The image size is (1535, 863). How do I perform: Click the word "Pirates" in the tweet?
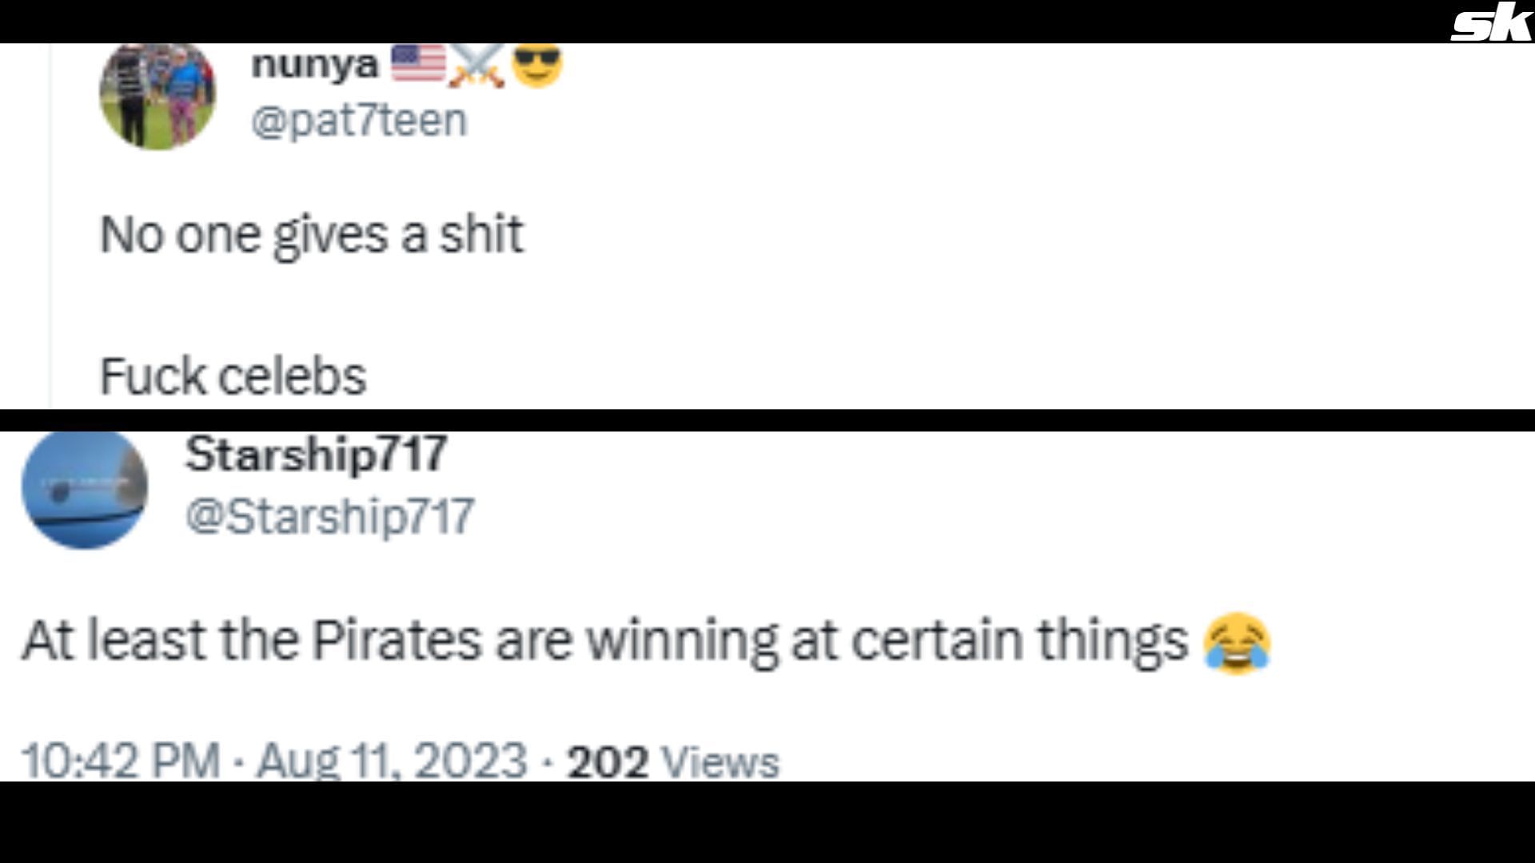click(397, 642)
